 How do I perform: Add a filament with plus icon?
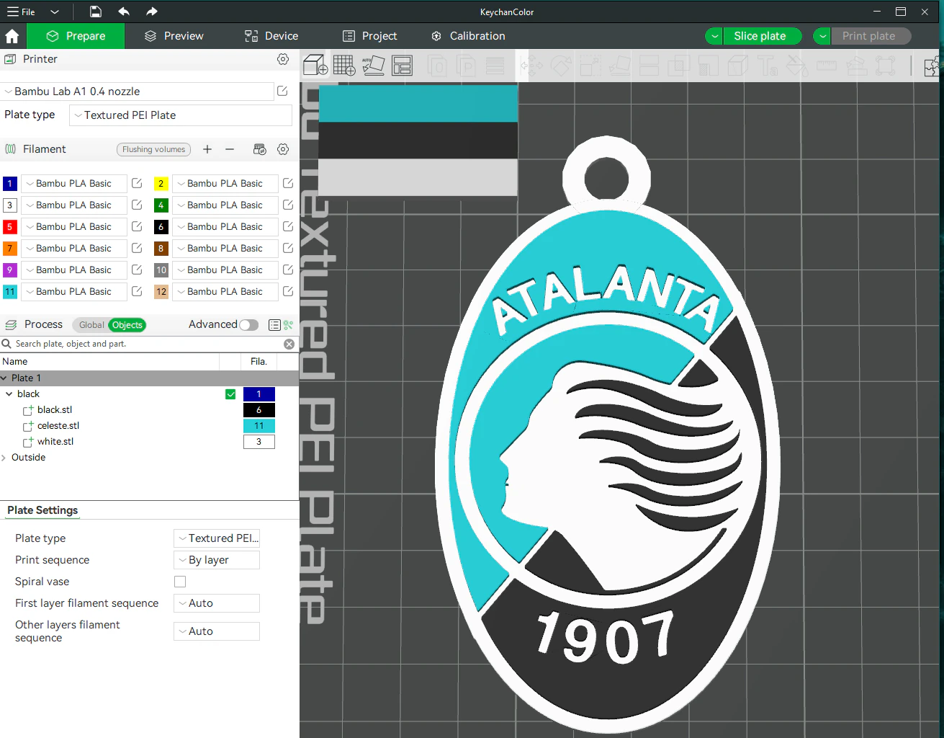[207, 149]
